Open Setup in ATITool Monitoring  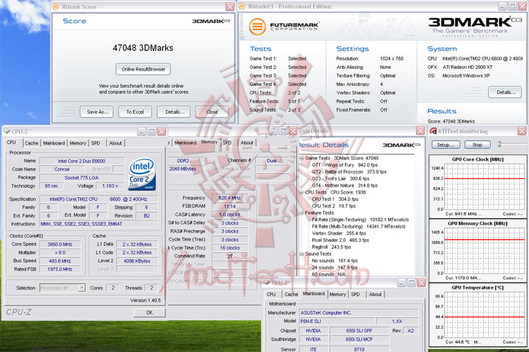tap(445, 145)
